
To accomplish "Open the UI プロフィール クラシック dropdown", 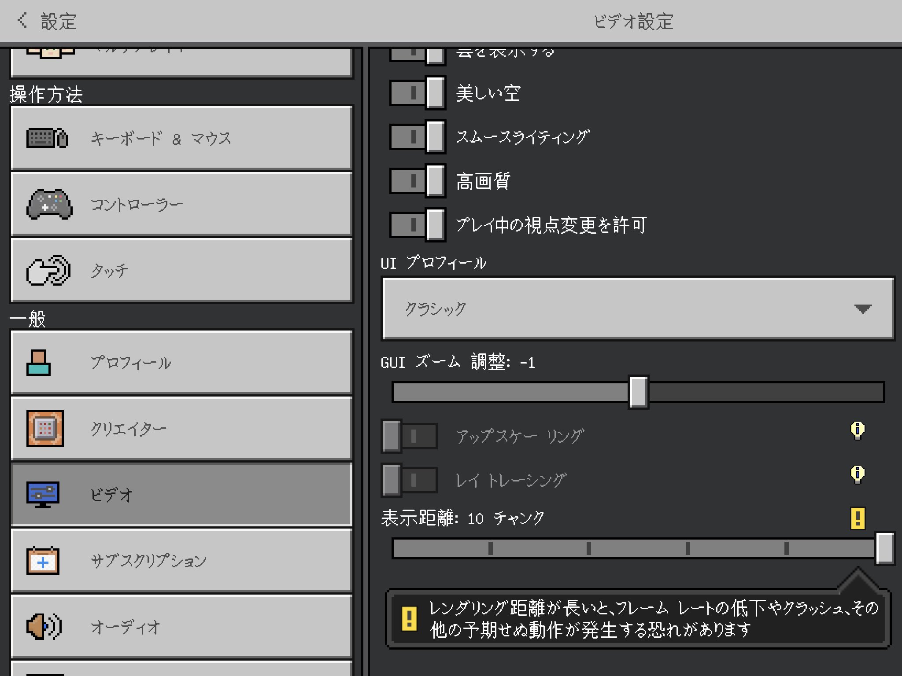I will [x=638, y=309].
